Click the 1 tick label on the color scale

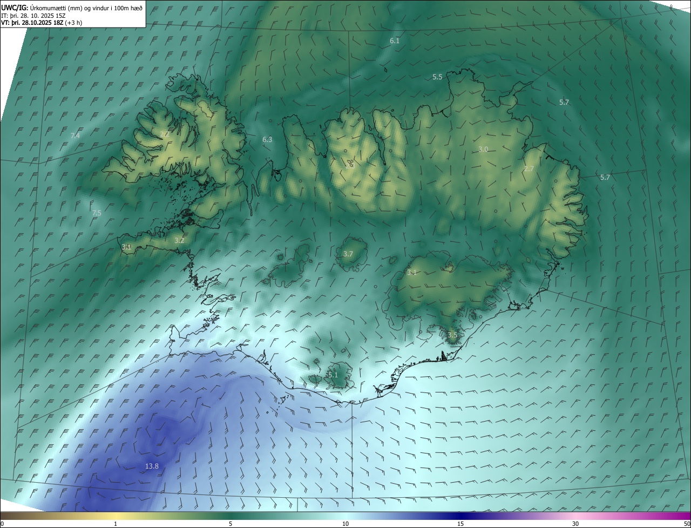[116, 524]
